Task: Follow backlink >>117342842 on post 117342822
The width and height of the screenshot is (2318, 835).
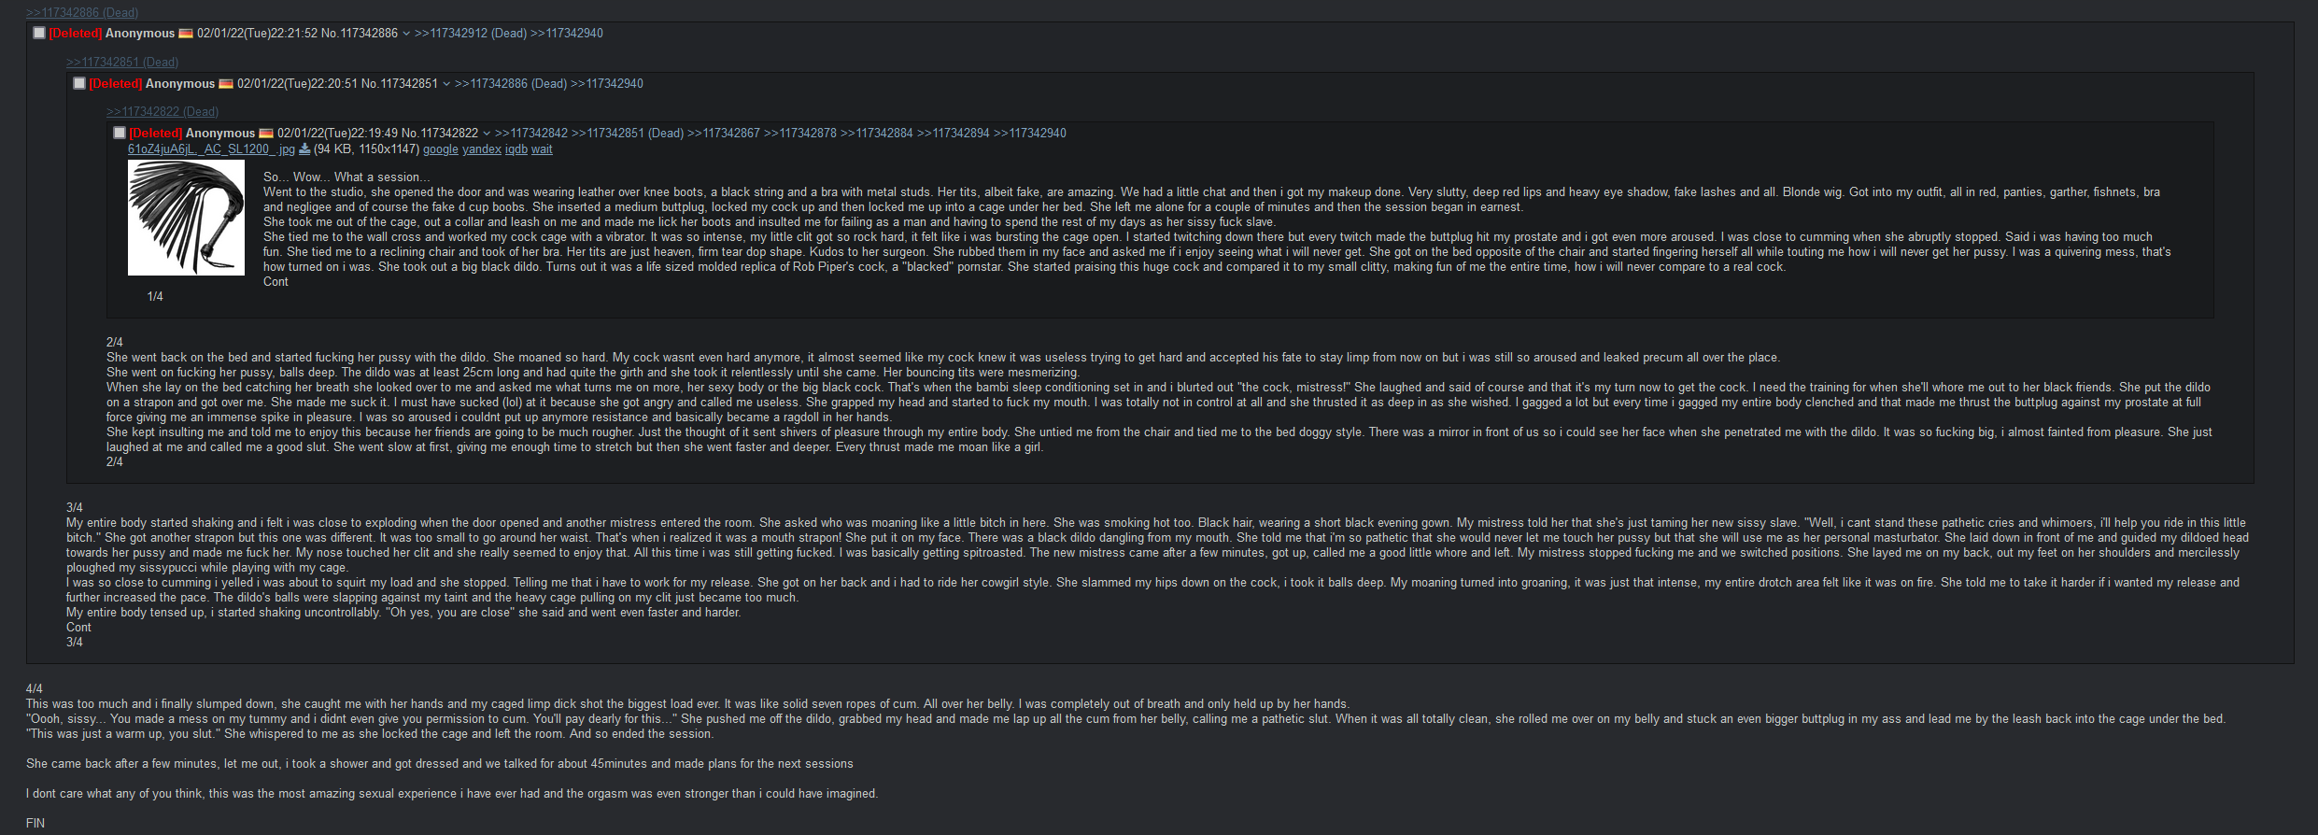Action: click(531, 134)
